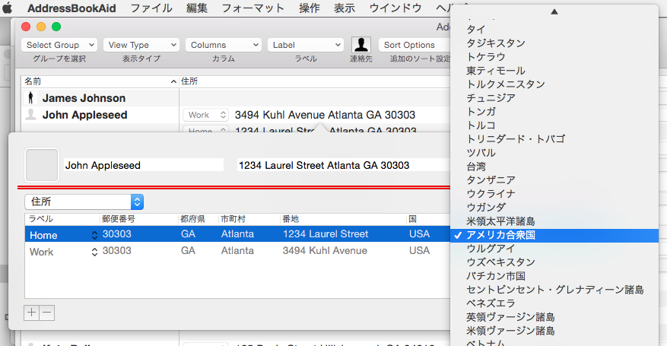The image size is (667, 346).
Task: Choose ウルグアイ from country list
Action: pyautogui.click(x=554, y=249)
